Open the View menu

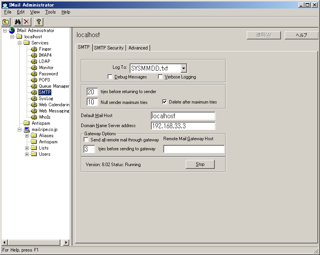pyautogui.click(x=35, y=12)
